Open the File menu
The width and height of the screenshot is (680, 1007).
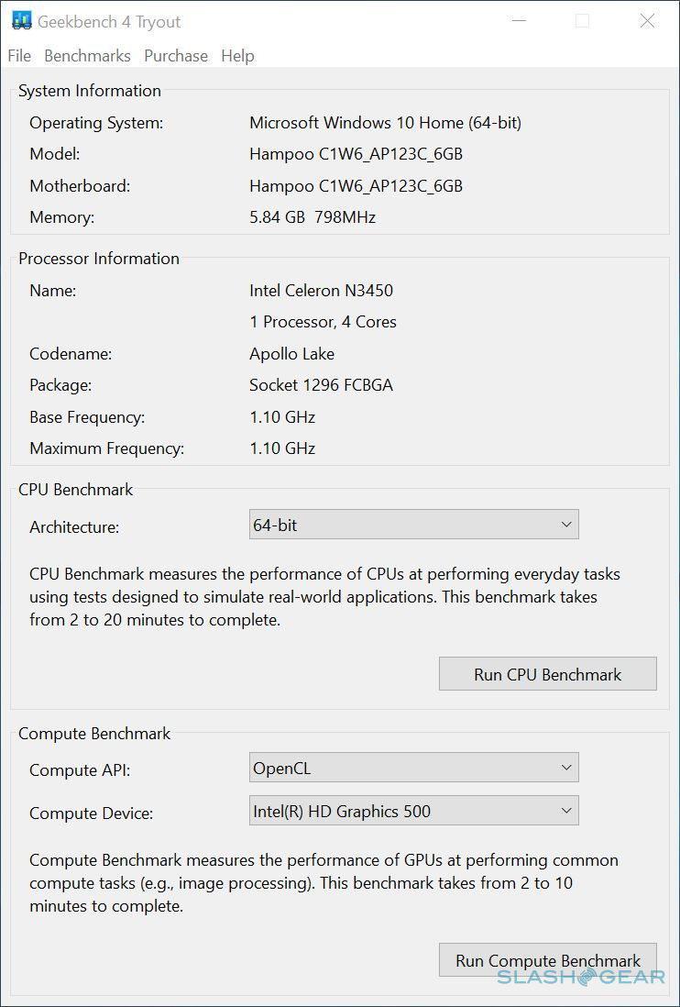19,56
